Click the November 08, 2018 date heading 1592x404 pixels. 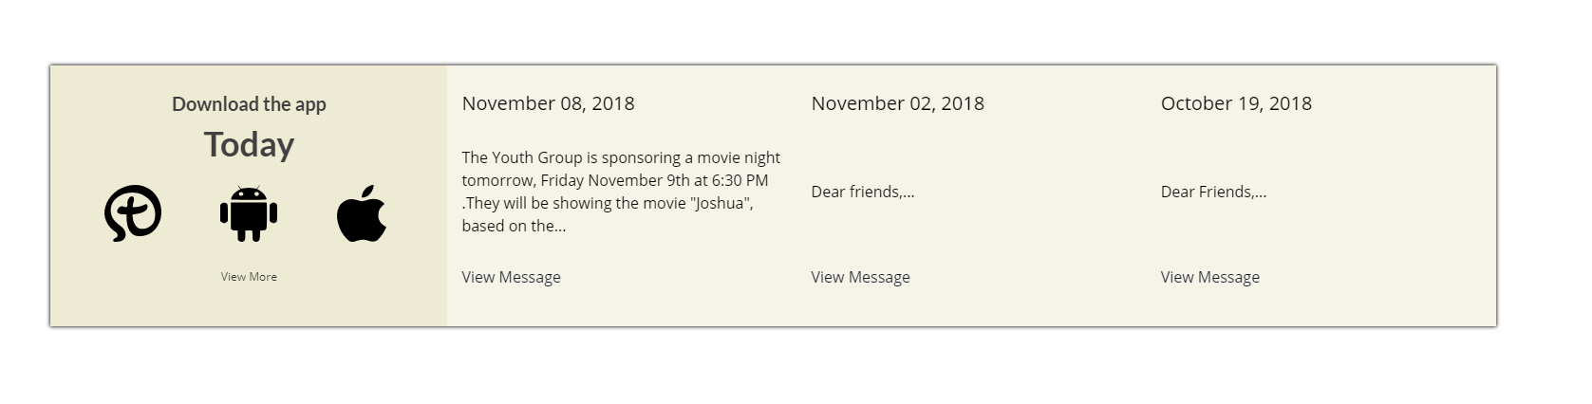(x=548, y=103)
